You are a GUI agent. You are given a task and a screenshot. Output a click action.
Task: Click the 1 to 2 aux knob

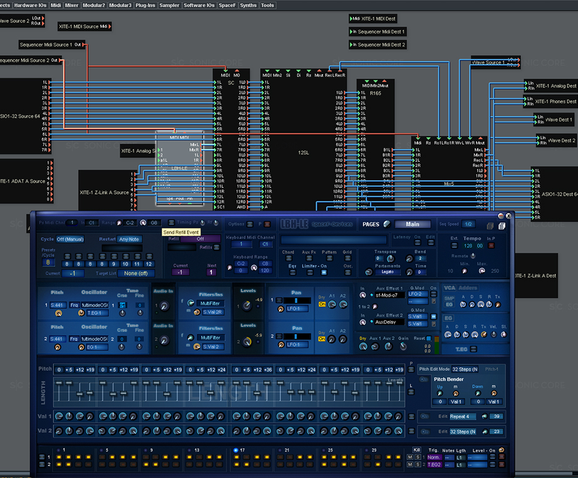tap(375, 306)
